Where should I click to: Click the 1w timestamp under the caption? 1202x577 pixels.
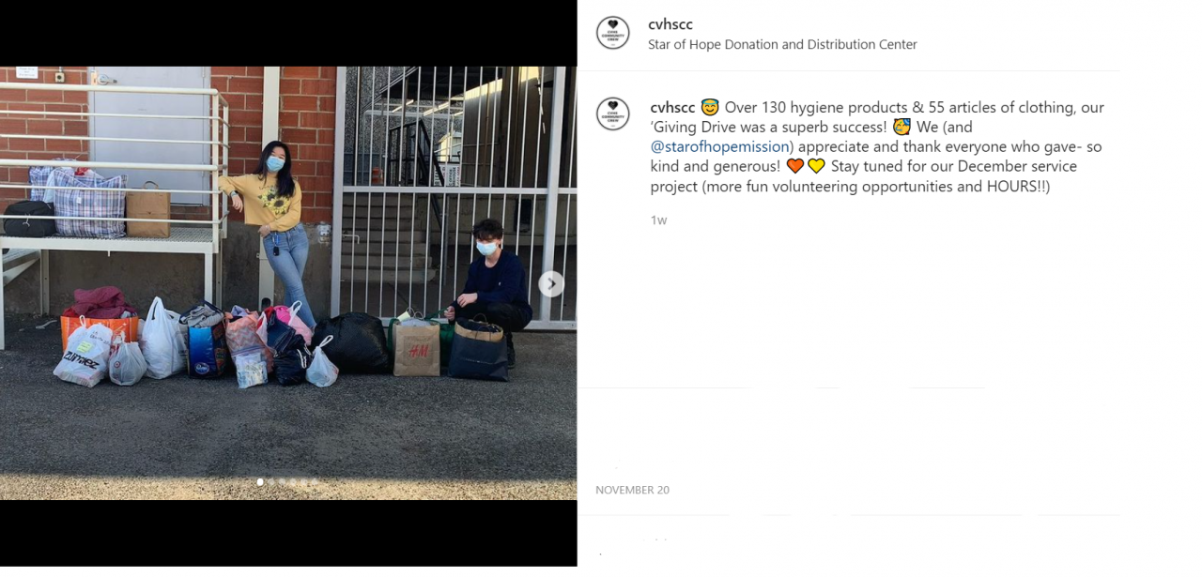click(x=658, y=220)
